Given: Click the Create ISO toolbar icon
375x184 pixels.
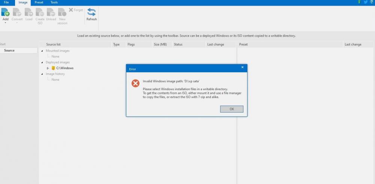Looking at the screenshot, I should (x=40, y=12).
